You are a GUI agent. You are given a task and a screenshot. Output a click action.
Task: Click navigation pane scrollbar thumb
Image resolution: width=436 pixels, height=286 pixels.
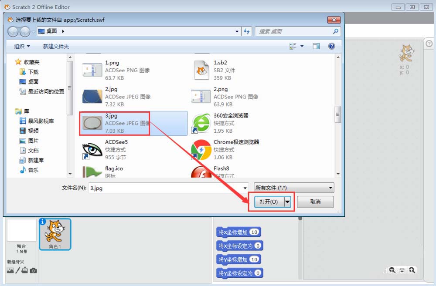click(x=70, y=88)
